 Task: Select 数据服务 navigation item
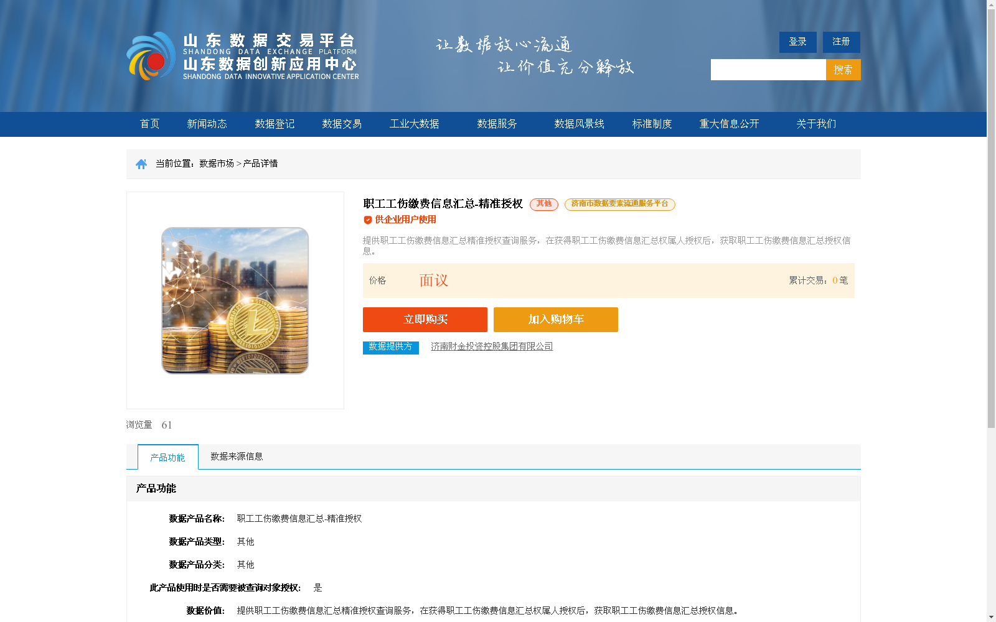pos(497,124)
